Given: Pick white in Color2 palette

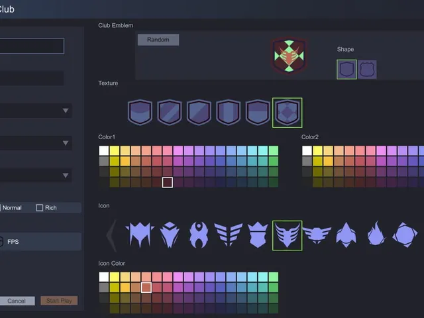Looking at the screenshot, I should coord(307,150).
